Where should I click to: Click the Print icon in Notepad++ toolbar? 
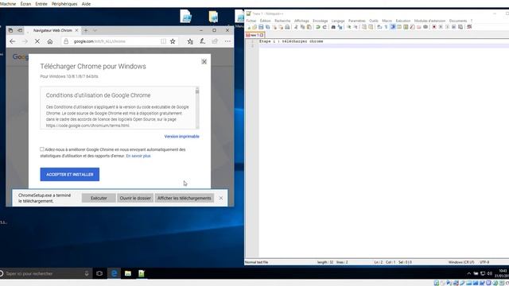(x=287, y=27)
